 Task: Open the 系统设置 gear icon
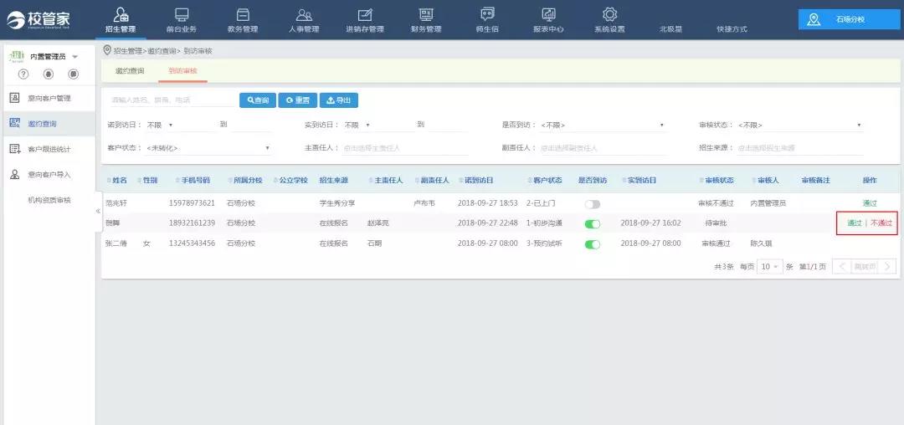609,15
